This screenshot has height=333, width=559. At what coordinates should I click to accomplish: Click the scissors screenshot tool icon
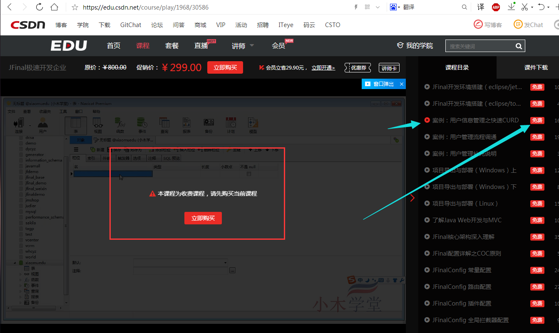click(x=525, y=7)
